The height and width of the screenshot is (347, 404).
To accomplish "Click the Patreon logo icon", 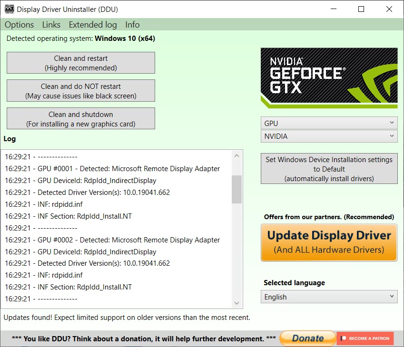I will pos(342,338).
